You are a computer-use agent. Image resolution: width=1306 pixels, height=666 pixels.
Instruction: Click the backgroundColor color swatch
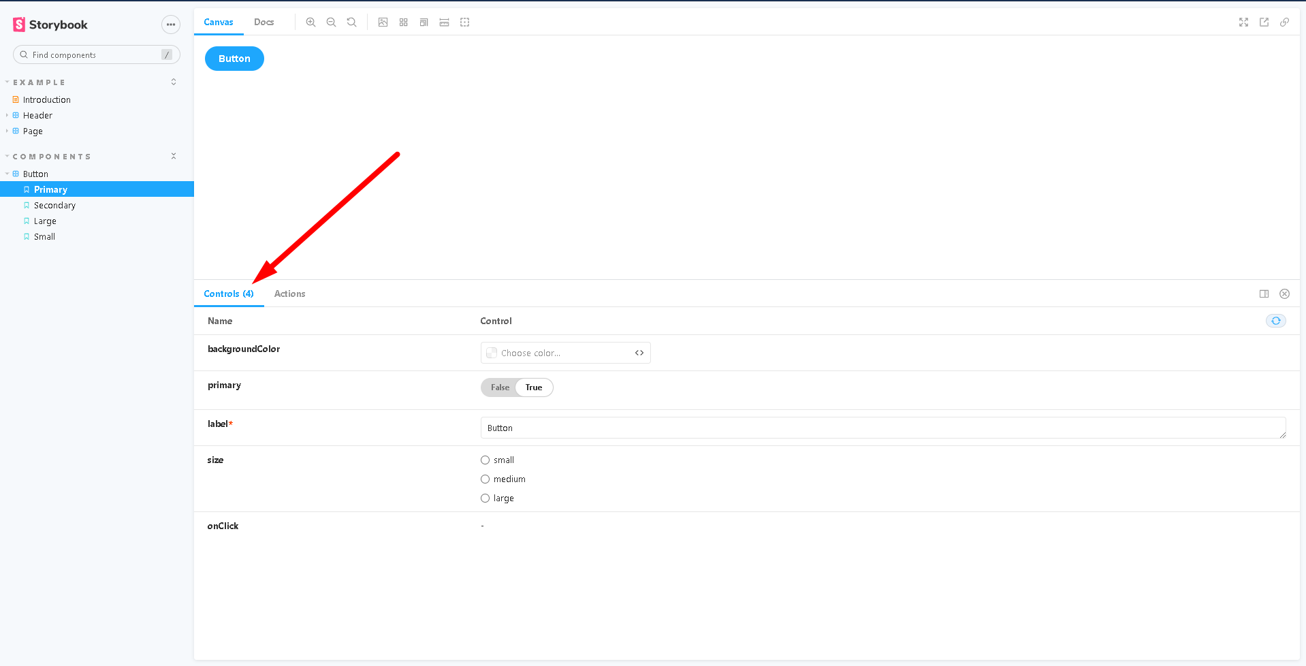pos(492,353)
